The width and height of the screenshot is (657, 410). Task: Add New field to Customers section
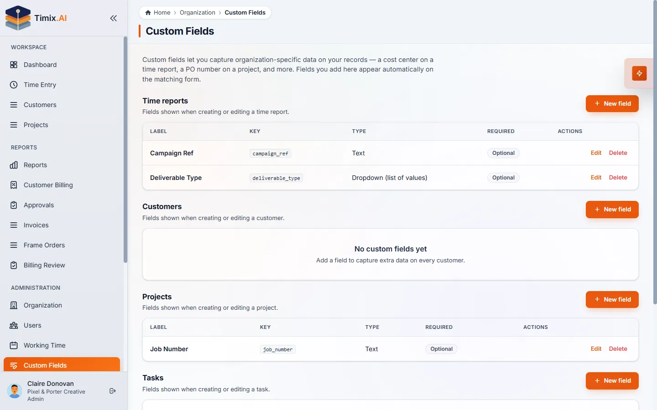coord(612,210)
